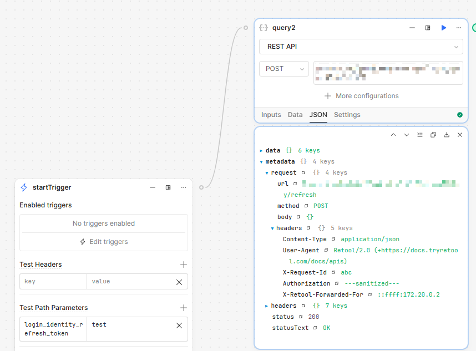Expand the data node in JSON tree
476x351 pixels.
click(x=261, y=151)
